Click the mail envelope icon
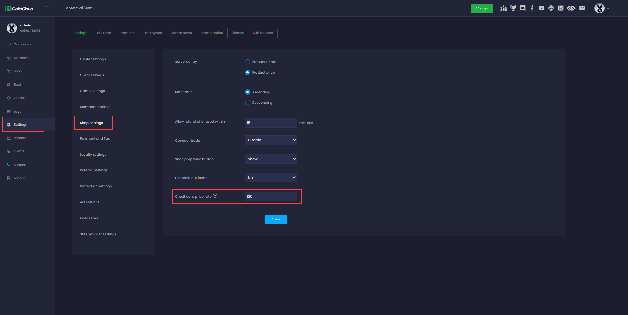 [582, 8]
